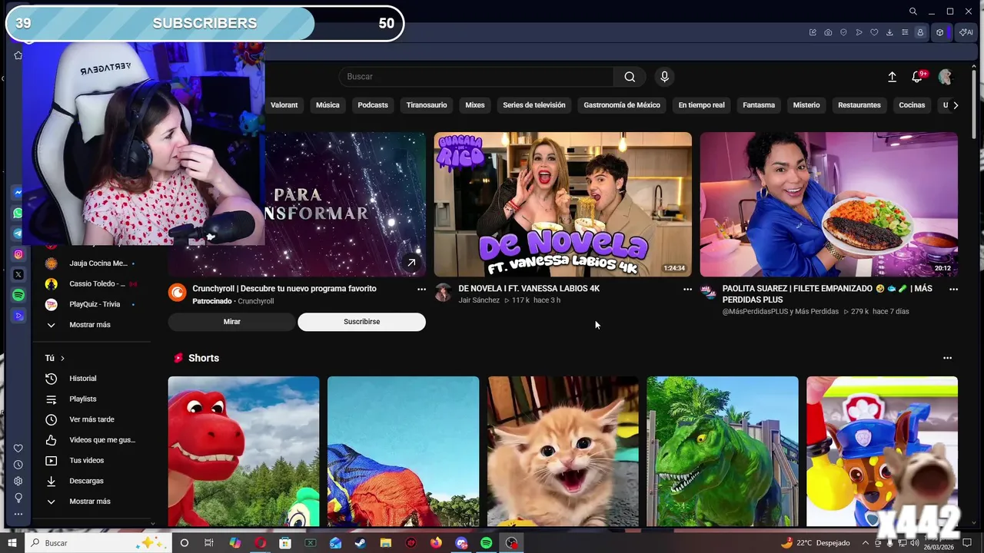Viewport: 984px width, 553px height.
Task: Select the Restaurantes category chip
Action: pos(859,105)
